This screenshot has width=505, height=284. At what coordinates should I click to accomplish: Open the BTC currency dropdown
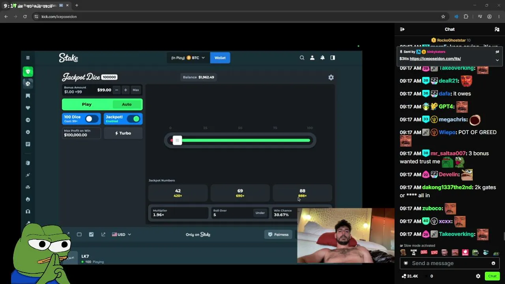click(188, 58)
